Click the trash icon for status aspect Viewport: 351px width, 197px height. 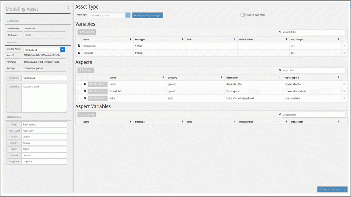pos(344,98)
